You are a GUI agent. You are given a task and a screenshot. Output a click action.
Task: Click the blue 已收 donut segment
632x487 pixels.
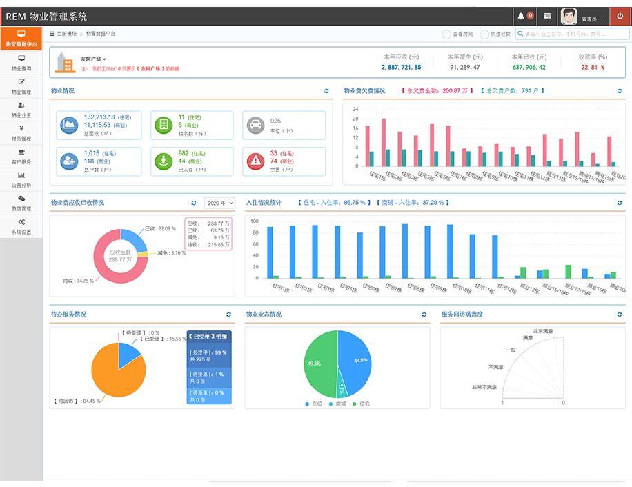[136, 239]
